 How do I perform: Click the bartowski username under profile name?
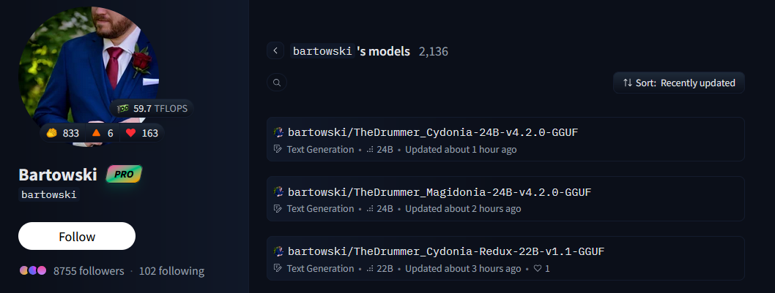49,195
